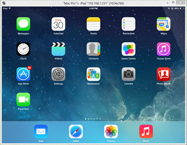This screenshot has height=145, width=187.
Task: Launch Game Center
Action: click(x=128, y=49)
